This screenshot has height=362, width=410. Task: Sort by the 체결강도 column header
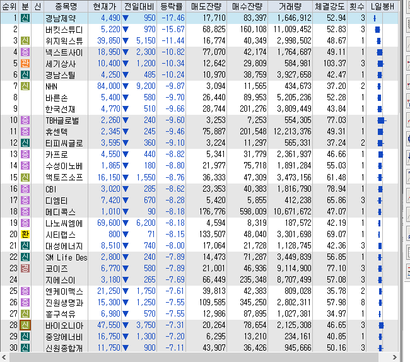click(330, 6)
